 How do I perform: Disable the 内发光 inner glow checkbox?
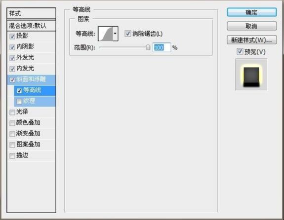[12, 69]
